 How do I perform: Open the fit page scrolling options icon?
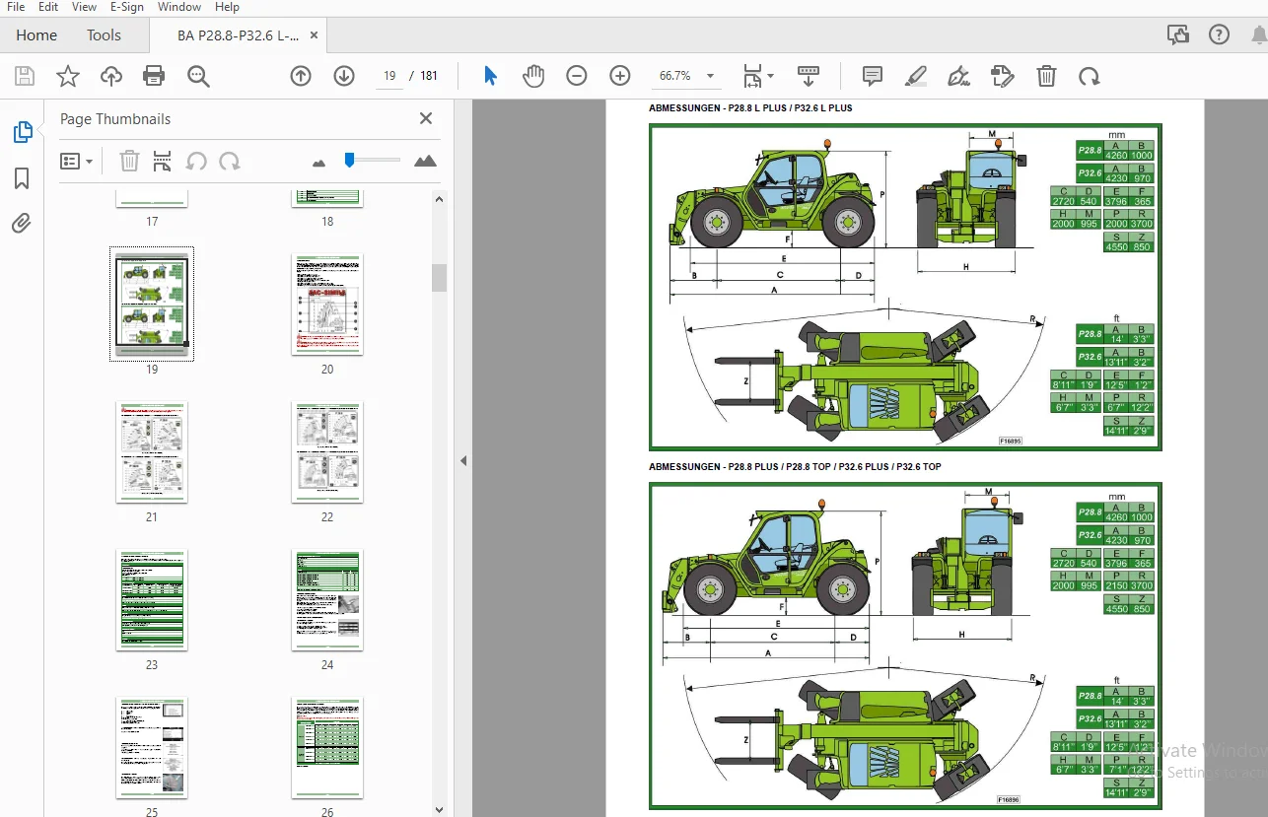[x=753, y=76]
